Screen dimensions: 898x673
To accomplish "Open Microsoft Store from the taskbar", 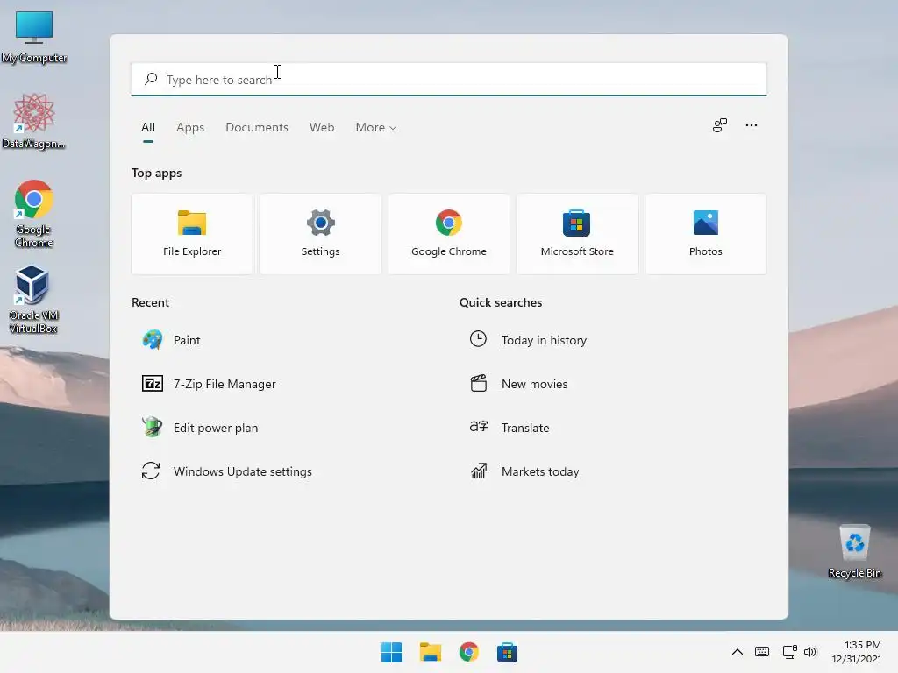I will tap(507, 652).
